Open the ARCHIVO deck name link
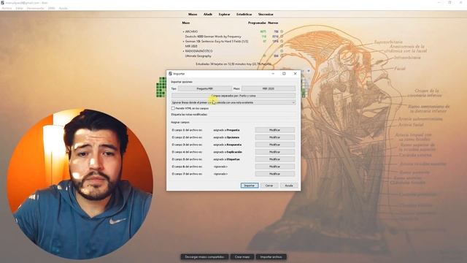The height and width of the screenshot is (263, 467). pyautogui.click(x=191, y=31)
